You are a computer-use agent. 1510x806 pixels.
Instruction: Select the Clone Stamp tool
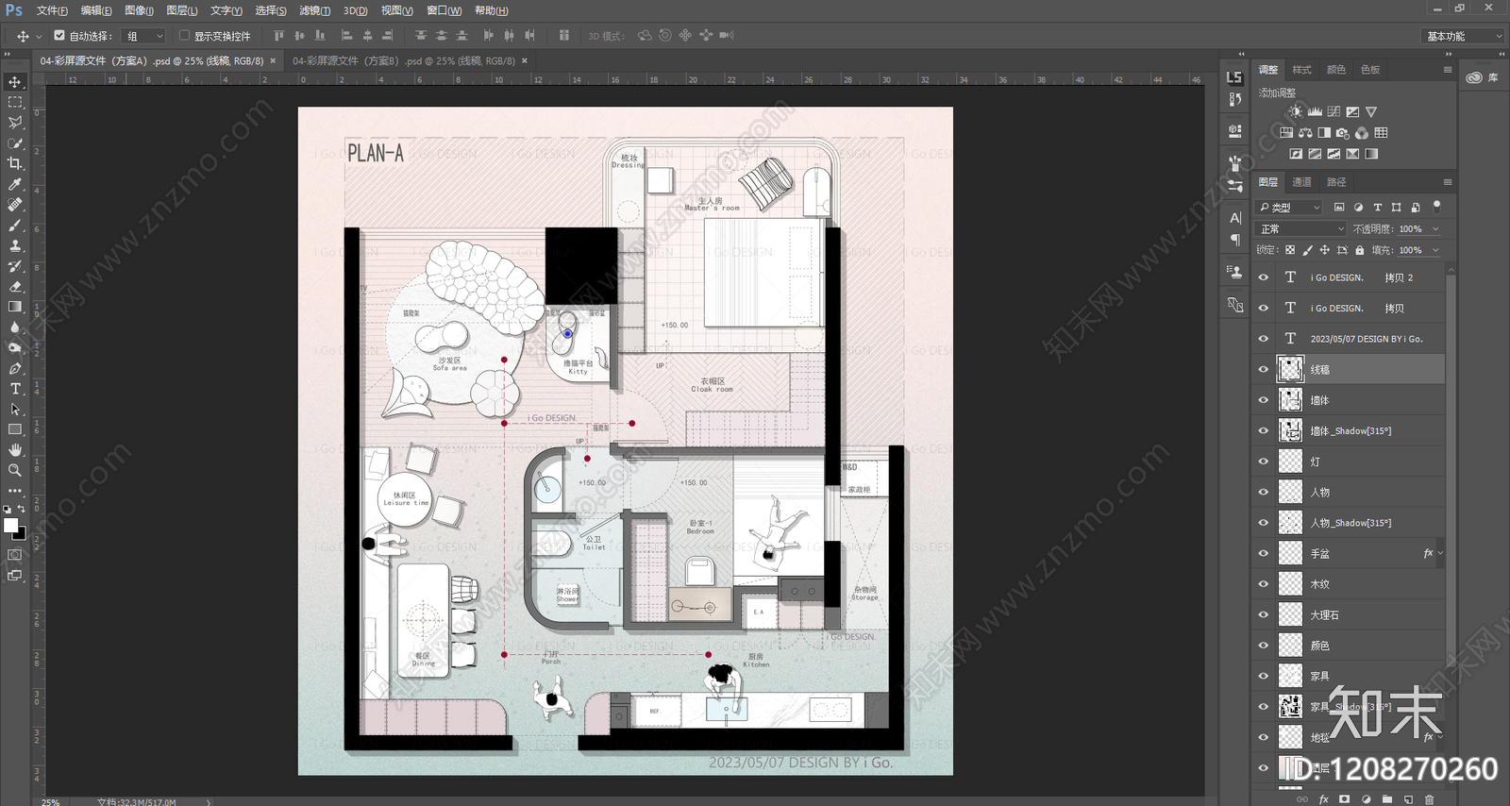(x=15, y=245)
